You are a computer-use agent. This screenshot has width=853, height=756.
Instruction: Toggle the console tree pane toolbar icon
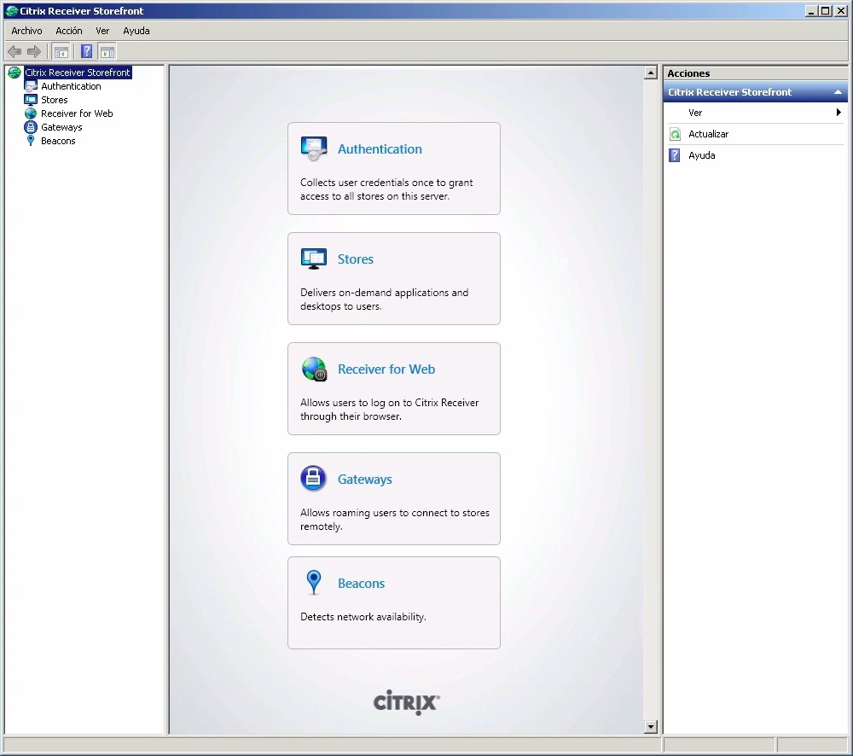pyautogui.click(x=61, y=52)
